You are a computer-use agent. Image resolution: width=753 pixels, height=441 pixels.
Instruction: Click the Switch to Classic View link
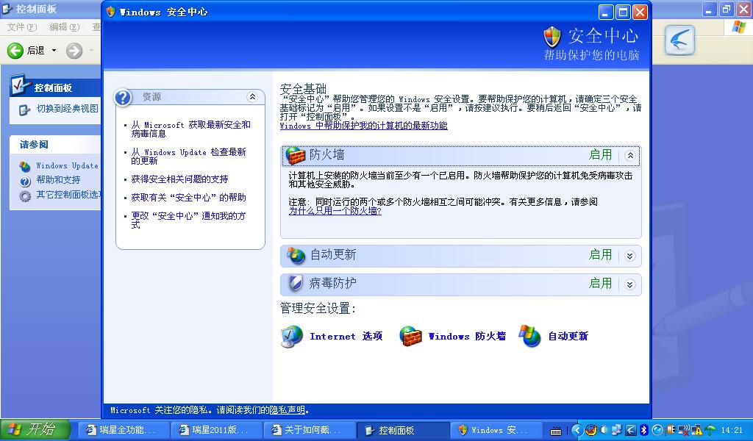(67, 109)
